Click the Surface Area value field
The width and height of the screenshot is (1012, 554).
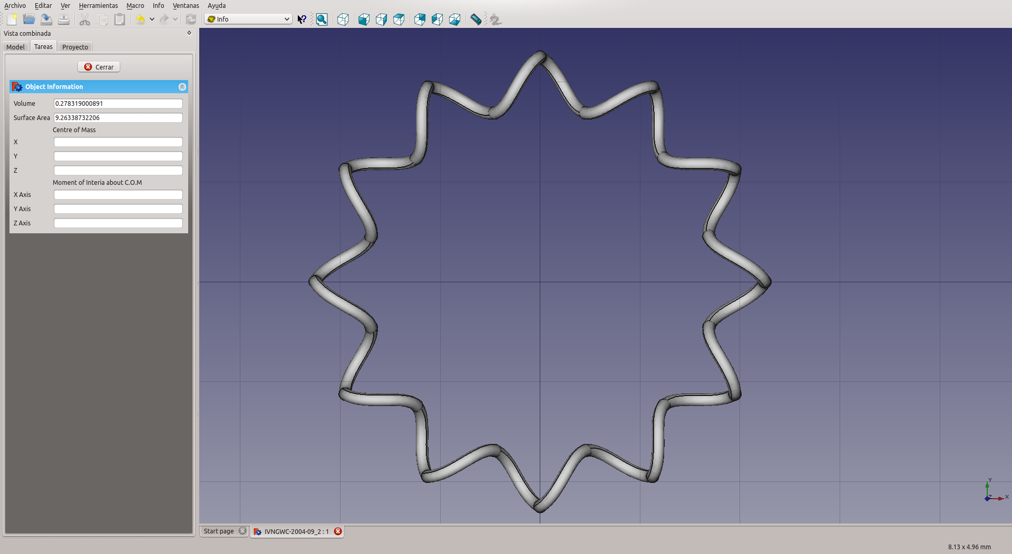[118, 118]
